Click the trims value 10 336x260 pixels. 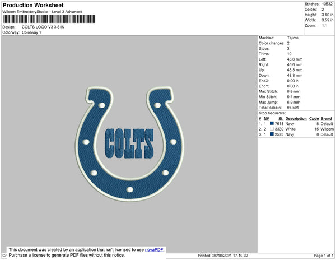point(290,54)
